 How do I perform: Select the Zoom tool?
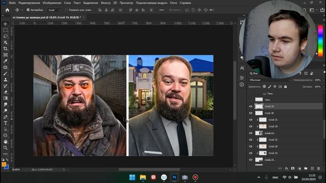coord(6,148)
